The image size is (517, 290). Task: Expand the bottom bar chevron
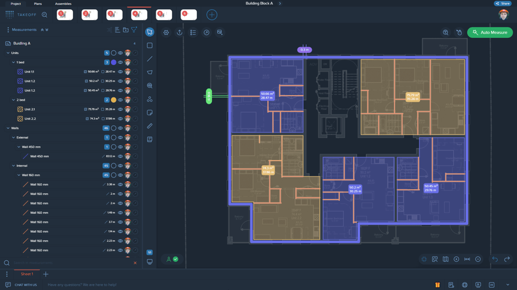(x=507, y=285)
